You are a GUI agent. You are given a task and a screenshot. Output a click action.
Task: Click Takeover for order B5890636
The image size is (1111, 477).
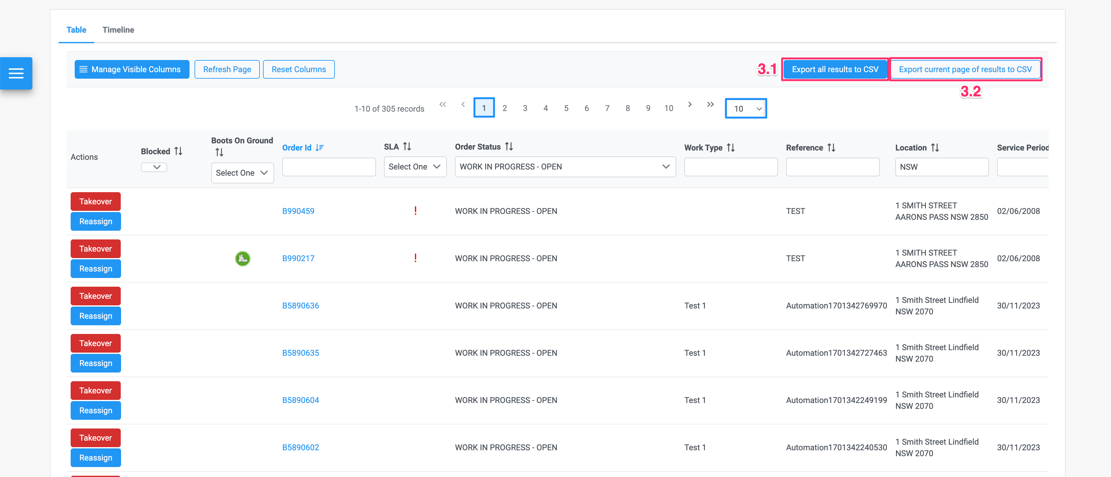click(x=96, y=296)
